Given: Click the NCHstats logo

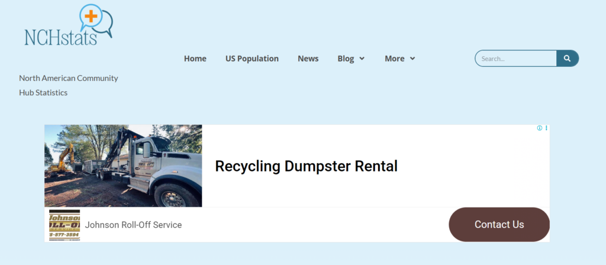Looking at the screenshot, I should click(x=69, y=25).
